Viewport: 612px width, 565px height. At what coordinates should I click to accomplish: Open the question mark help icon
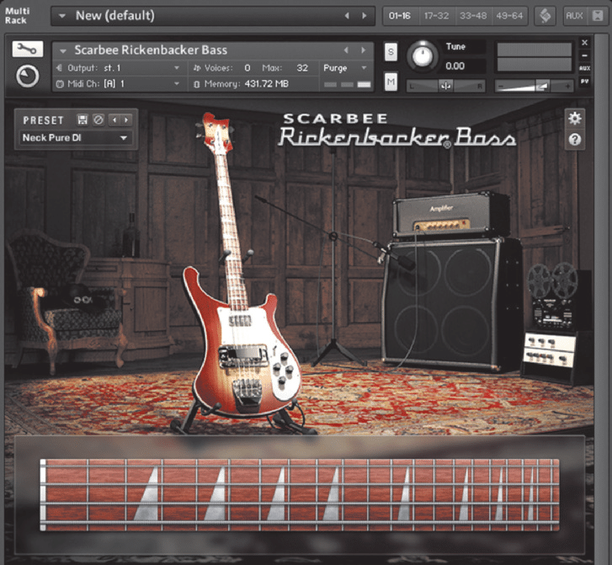click(574, 140)
